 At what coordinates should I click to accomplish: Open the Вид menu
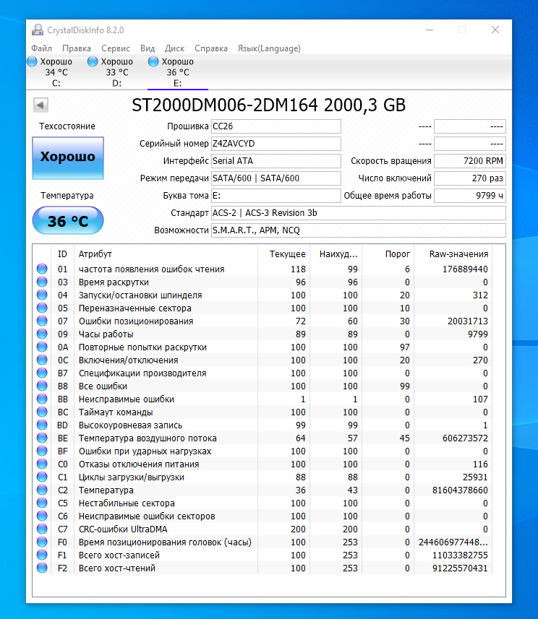(148, 48)
